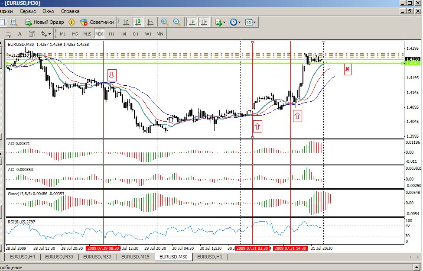Viewport: 423px width, 271px height.
Task: Click the green horizontal line 1.4245 price label
Action: tap(413, 63)
